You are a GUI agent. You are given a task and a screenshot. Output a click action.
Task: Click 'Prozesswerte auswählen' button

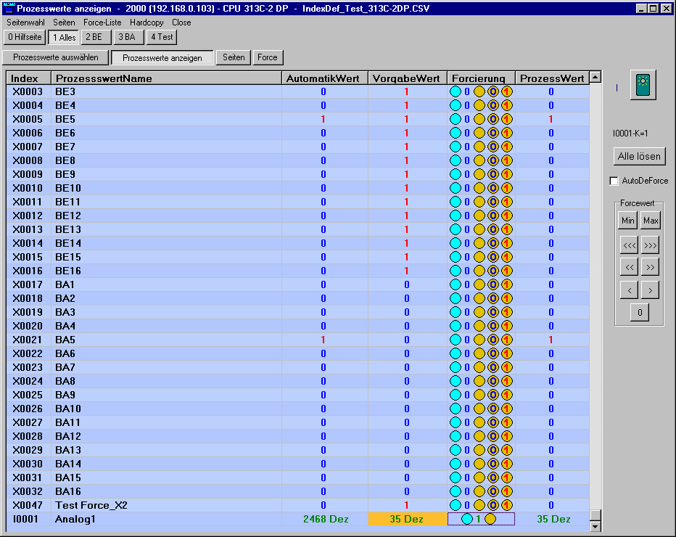[56, 57]
